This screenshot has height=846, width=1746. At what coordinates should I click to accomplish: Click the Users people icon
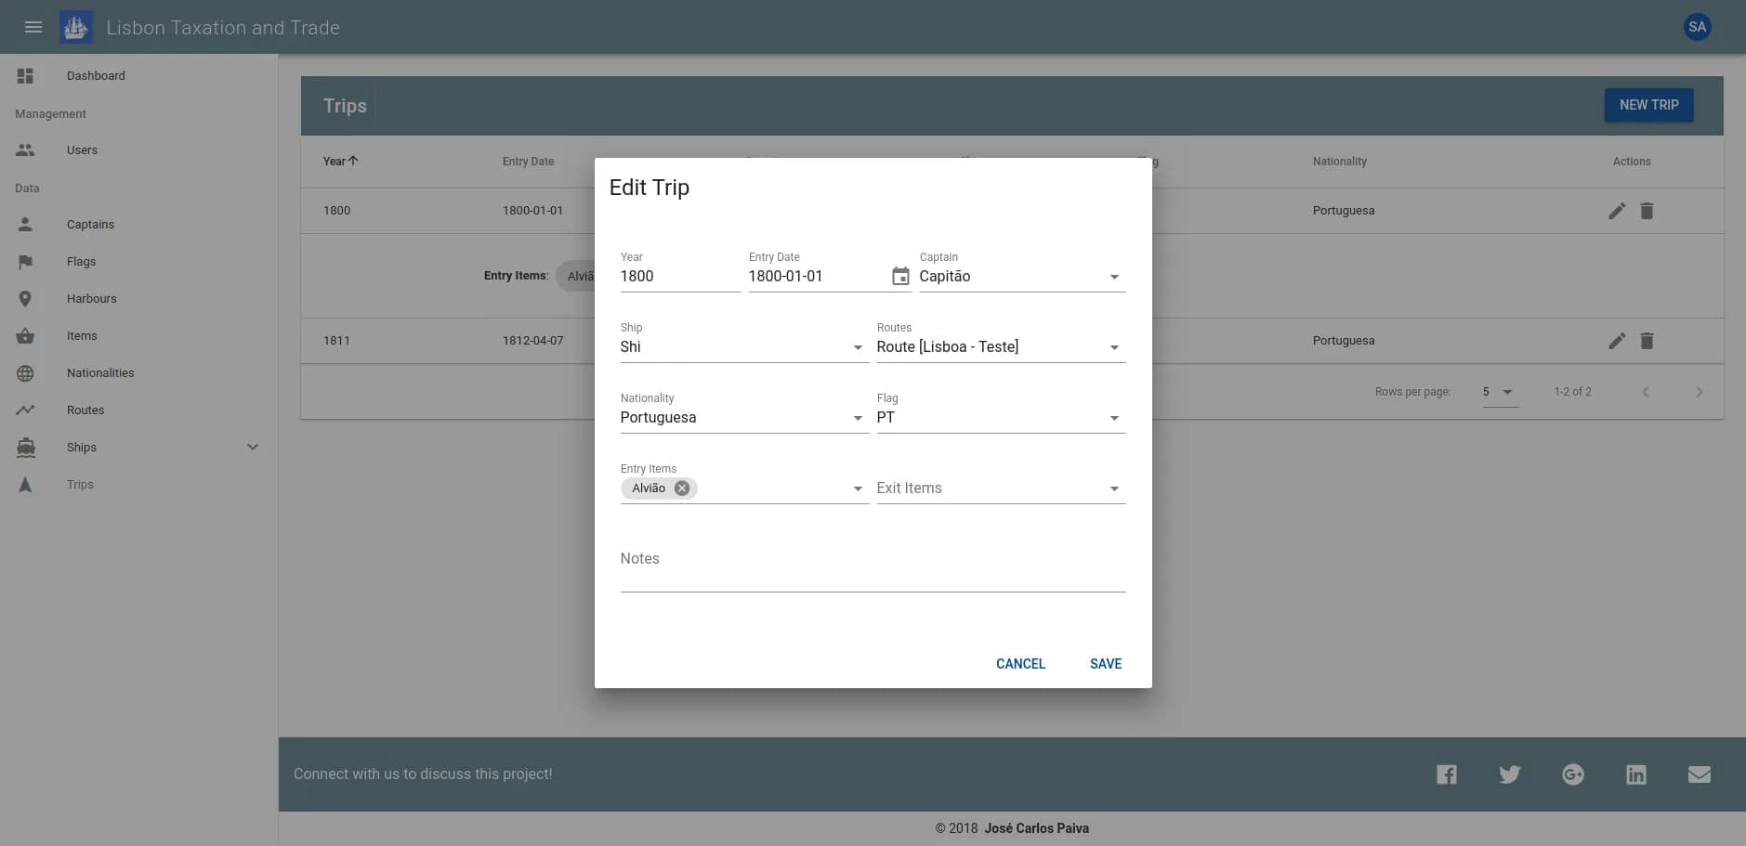[25, 150]
